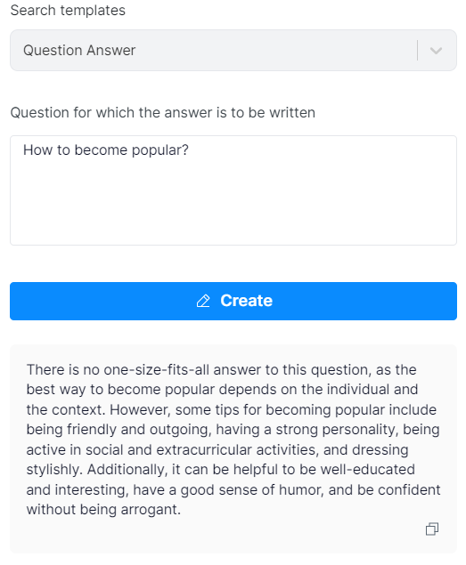Screen dimensions: 466x565
Task: Click 'Question for which the answer is to be written' label
Action: (163, 113)
